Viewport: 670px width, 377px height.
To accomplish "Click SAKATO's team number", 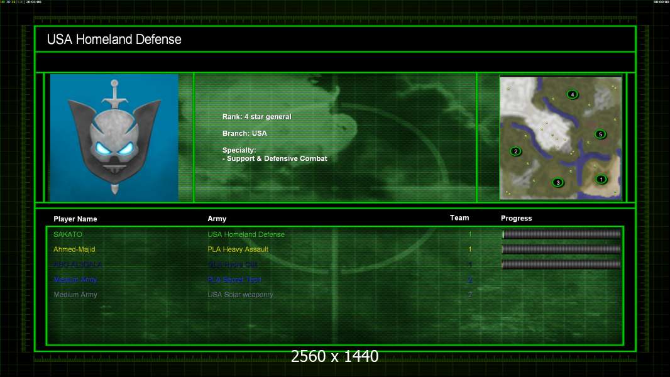I will (470, 234).
